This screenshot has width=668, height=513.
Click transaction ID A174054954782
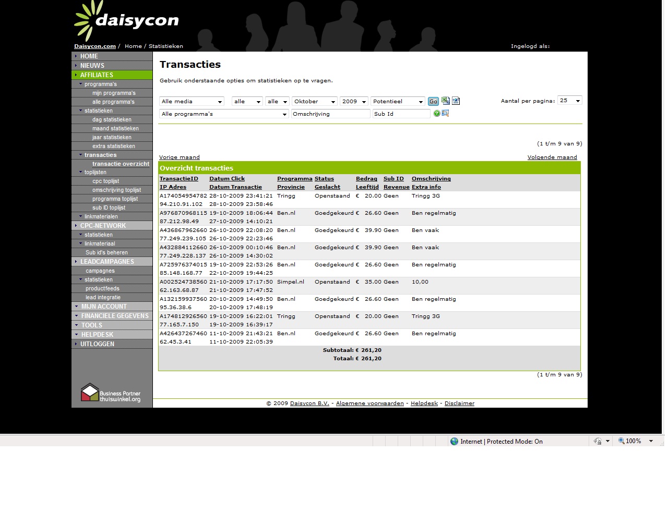coord(183,196)
